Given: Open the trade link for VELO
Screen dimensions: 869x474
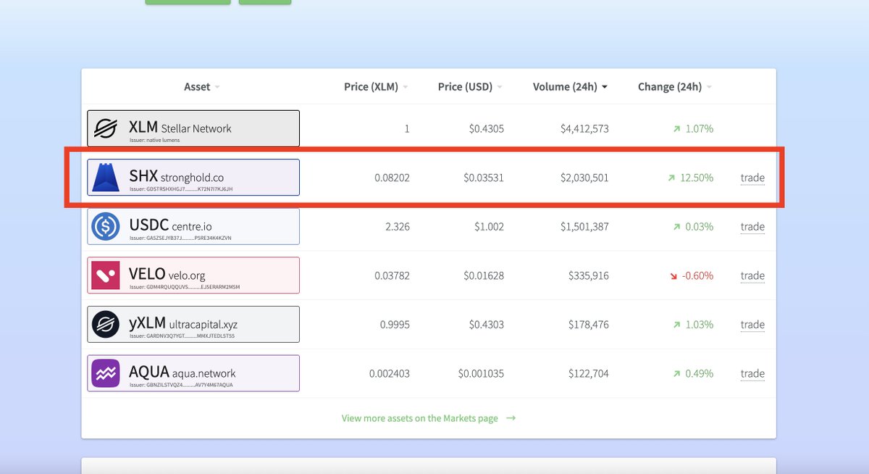Looking at the screenshot, I should (752, 275).
